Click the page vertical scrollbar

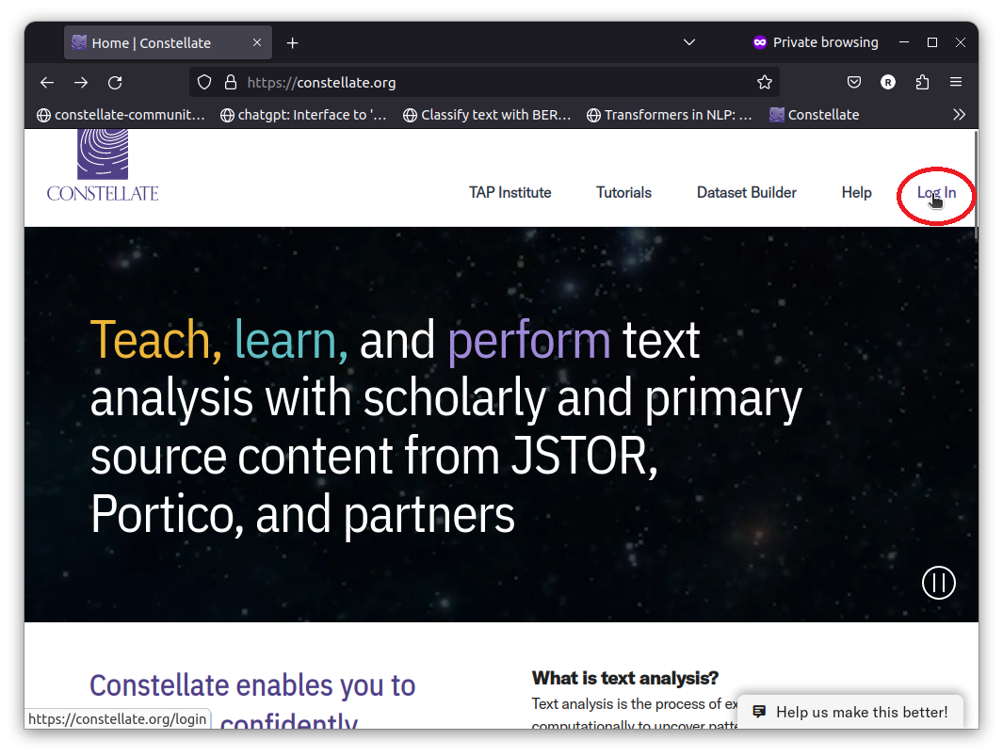976,185
